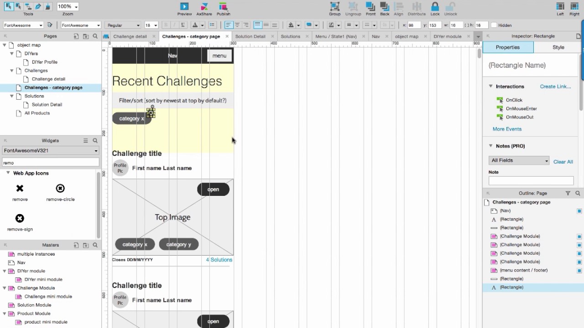This screenshot has width=584, height=328.
Task: Open the font weight Regular dropdown
Action: (x=123, y=25)
